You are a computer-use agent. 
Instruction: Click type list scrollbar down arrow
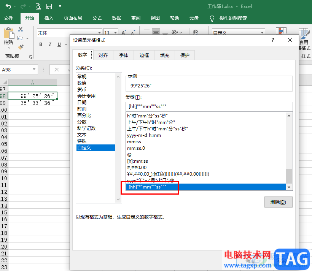pyautogui.click(x=289, y=187)
